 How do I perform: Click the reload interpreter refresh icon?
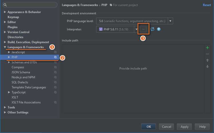tap(152, 29)
